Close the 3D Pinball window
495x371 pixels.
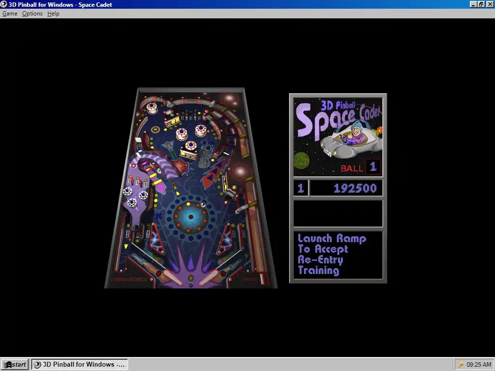click(x=489, y=4)
